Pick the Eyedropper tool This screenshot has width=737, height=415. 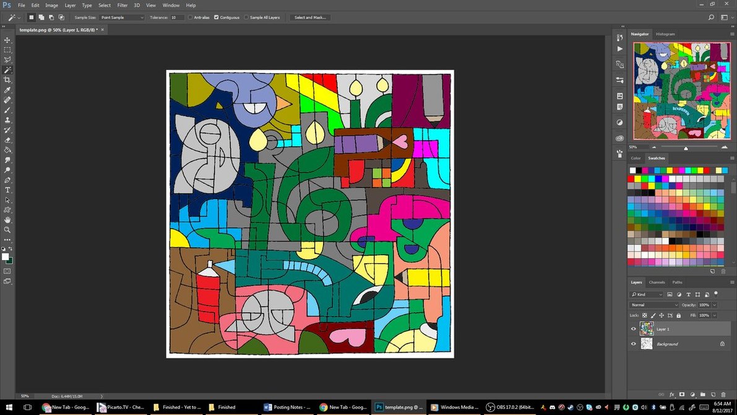[x=7, y=90]
